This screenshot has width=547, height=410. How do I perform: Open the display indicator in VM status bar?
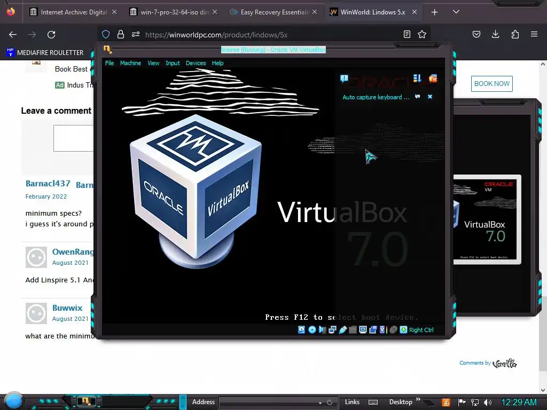(x=363, y=330)
